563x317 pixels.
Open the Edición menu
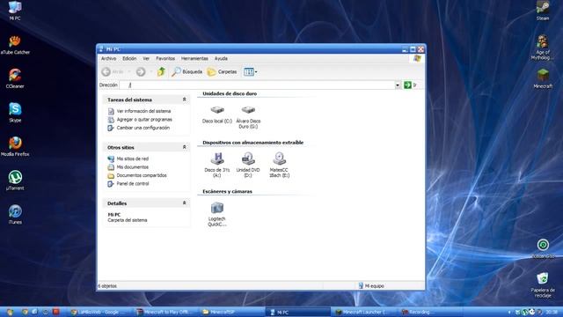pos(129,58)
